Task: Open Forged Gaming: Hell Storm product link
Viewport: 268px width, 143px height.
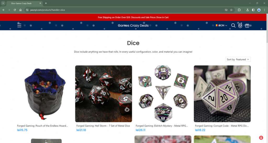Action: click(x=103, y=126)
